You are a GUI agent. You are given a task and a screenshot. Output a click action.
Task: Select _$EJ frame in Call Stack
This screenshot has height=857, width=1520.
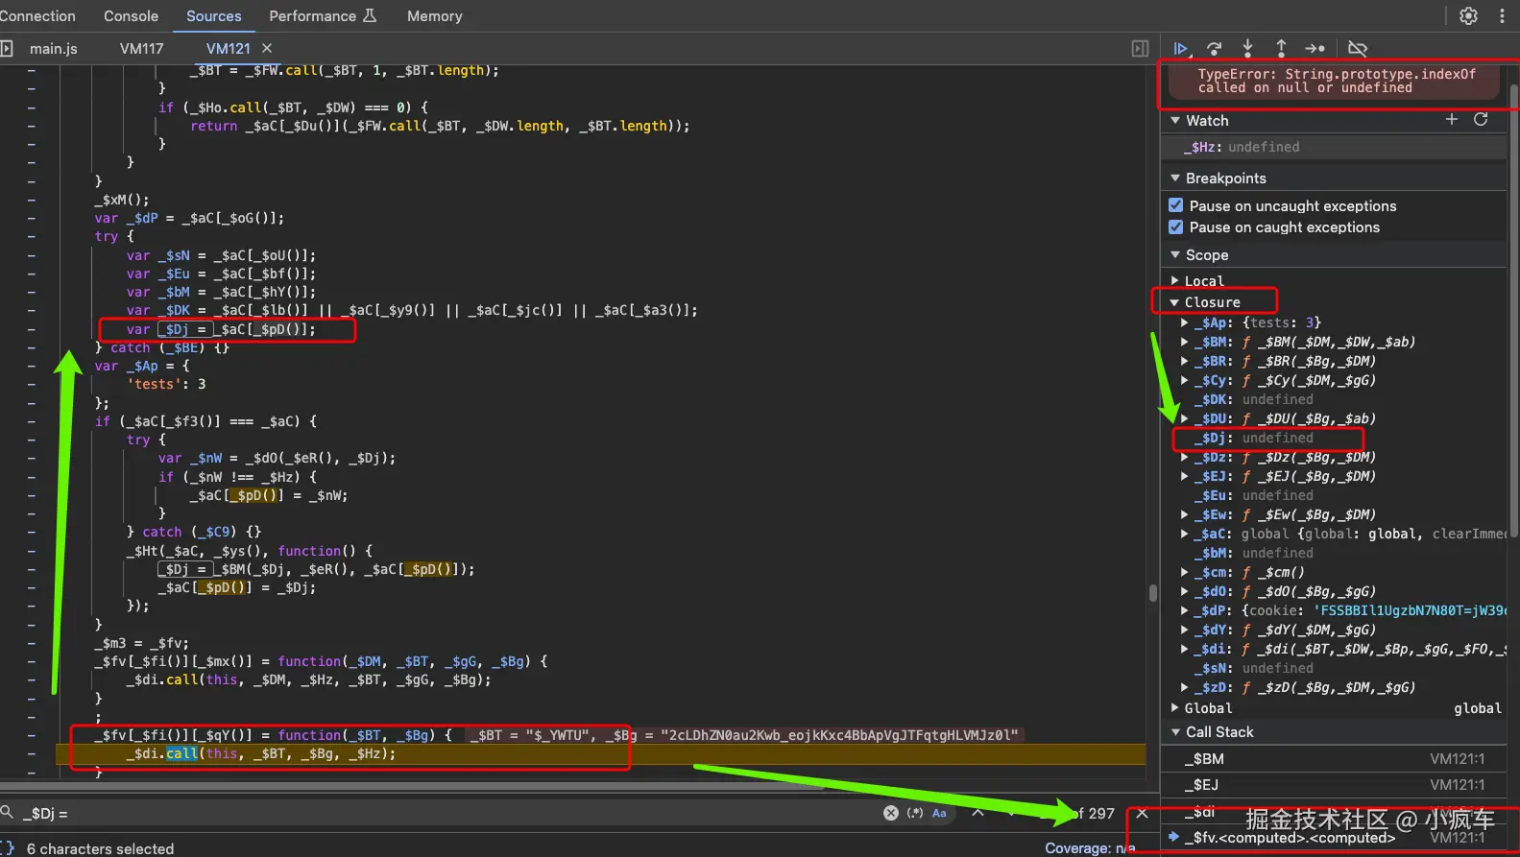[x=1334, y=785]
